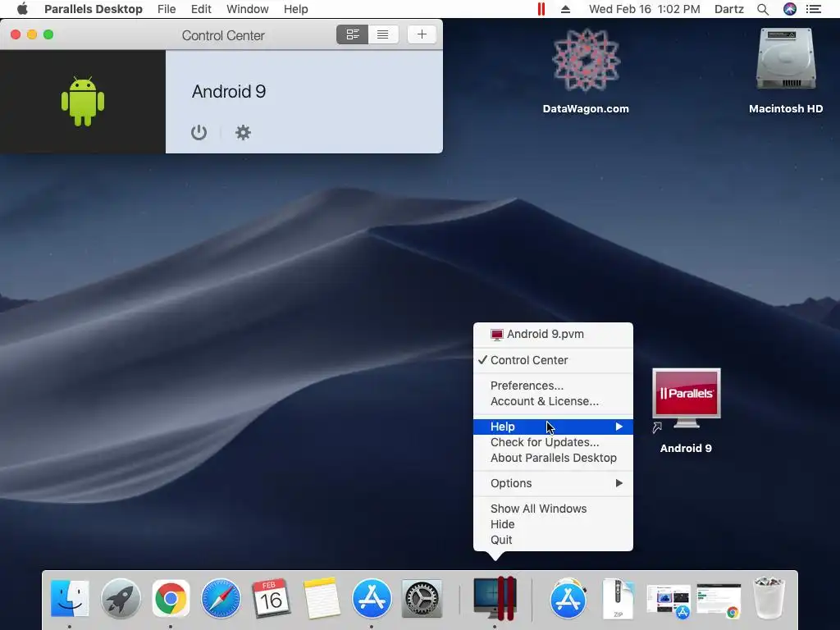Choose Hide in the dock menu
Image resolution: width=840 pixels, height=630 pixels.
[553, 524]
